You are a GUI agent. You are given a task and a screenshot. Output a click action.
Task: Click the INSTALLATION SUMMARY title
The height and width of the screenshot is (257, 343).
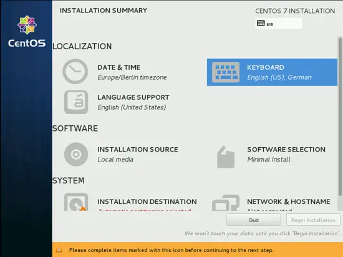tap(104, 11)
